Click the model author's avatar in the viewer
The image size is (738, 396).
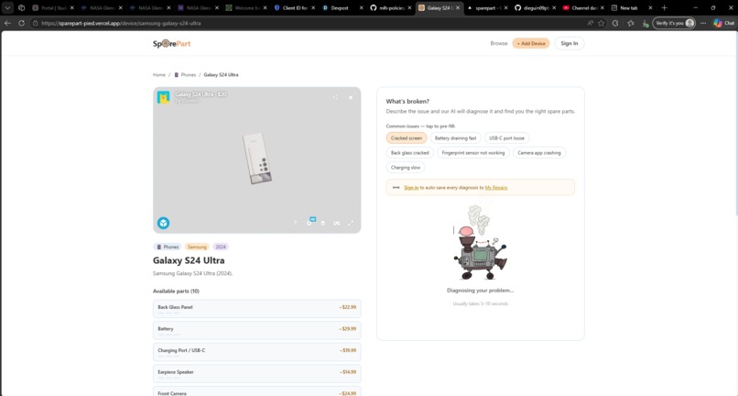click(x=163, y=97)
